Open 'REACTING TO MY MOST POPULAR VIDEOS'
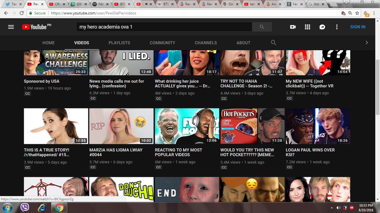The height and width of the screenshot is (213, 380). coord(178,152)
